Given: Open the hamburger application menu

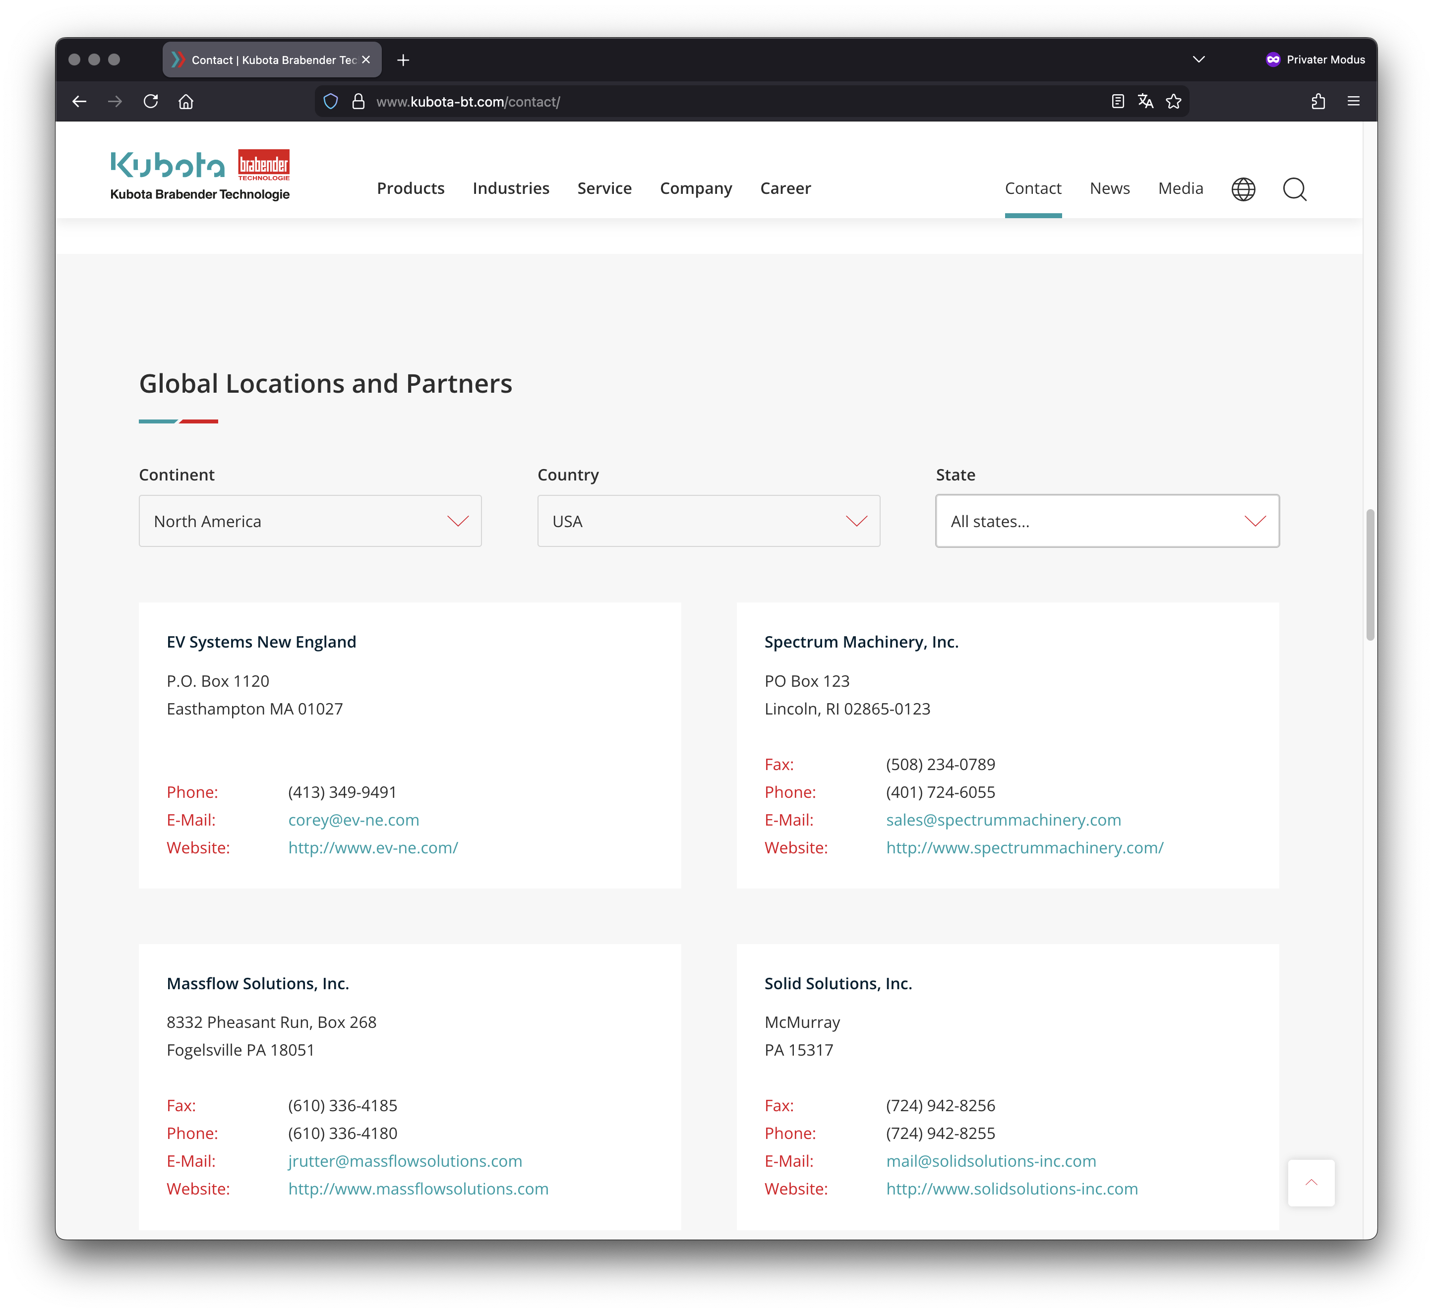Looking at the screenshot, I should (1353, 102).
